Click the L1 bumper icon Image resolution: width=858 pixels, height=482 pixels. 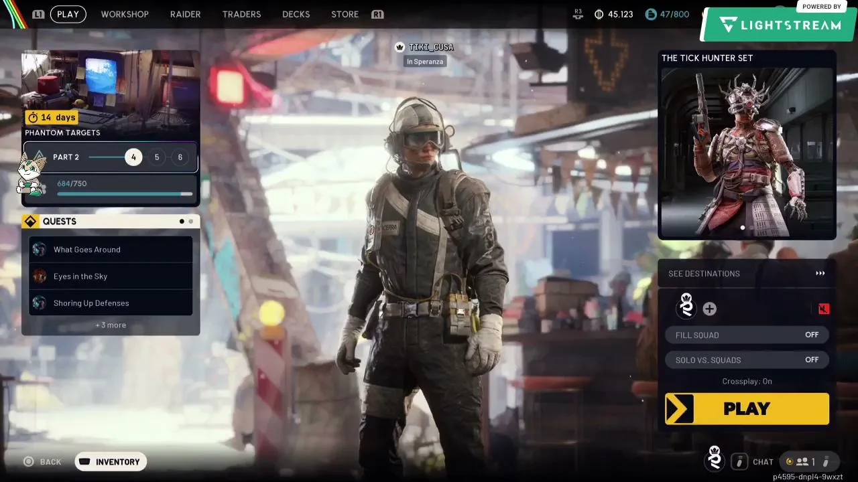click(x=39, y=14)
